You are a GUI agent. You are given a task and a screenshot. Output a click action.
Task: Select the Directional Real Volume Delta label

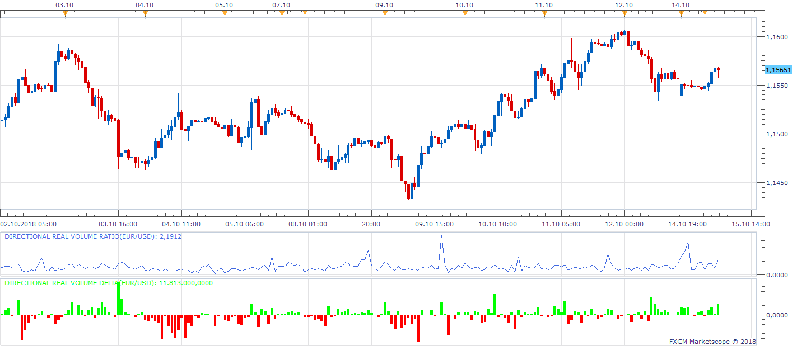coord(109,283)
